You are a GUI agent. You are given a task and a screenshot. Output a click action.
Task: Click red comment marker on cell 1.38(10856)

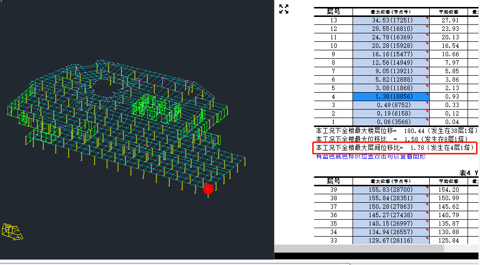[x=427, y=94]
